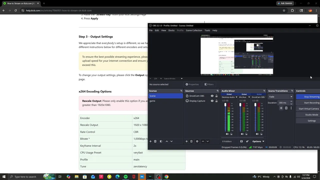Increase the transition duration with up arrow

[291, 102]
